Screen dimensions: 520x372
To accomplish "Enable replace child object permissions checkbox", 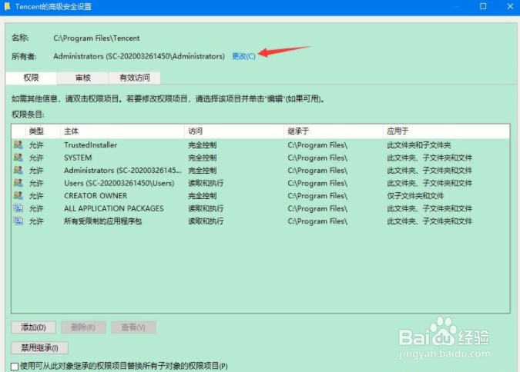I will [x=15, y=367].
